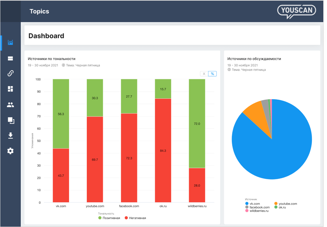The height and width of the screenshot is (227, 327).
Task: Toggle youtube.com in pie chart legend
Action: [285, 204]
